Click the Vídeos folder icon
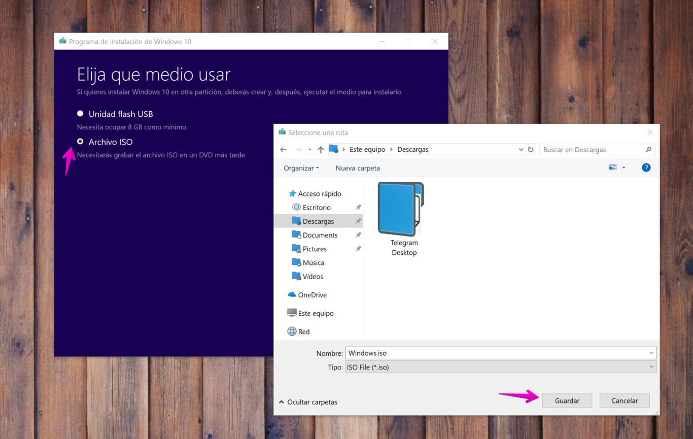 click(x=296, y=276)
